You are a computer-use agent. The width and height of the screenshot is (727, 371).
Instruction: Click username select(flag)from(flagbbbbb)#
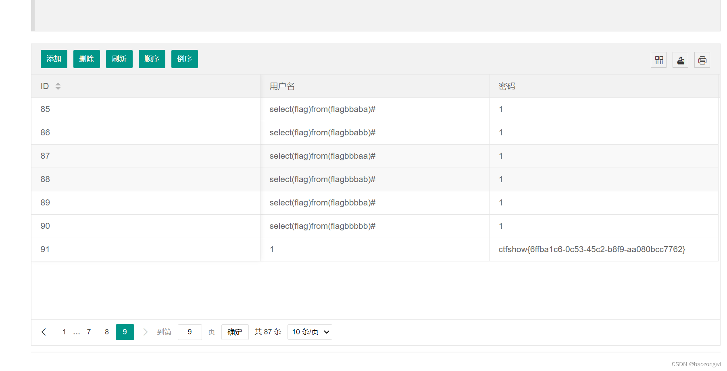point(323,226)
